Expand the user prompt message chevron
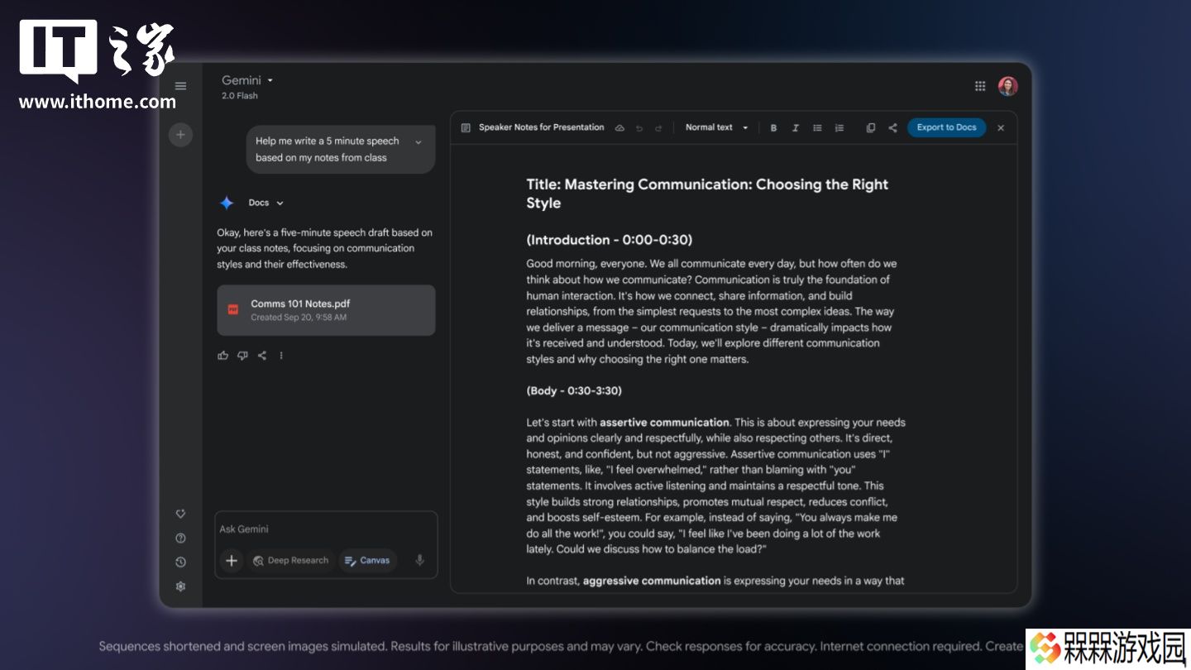Screen dimensions: 1191x670 tap(419, 142)
